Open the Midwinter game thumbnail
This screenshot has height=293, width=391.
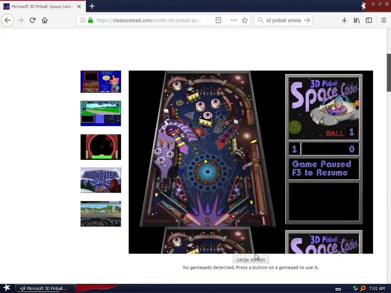(x=101, y=180)
